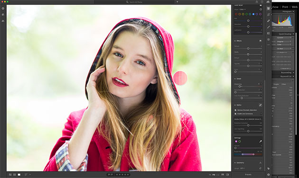Pick the Defringe eyedropper tool

(261, 141)
